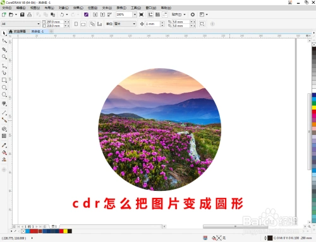Select the Zoom tool in toolbox
The height and width of the screenshot is (242, 316).
coord(4,57)
